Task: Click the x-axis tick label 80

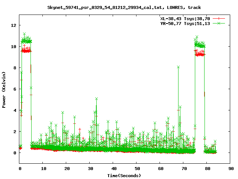Action: pos(208,169)
